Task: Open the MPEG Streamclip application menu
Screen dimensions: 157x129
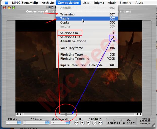Action: click(x=25, y=3)
